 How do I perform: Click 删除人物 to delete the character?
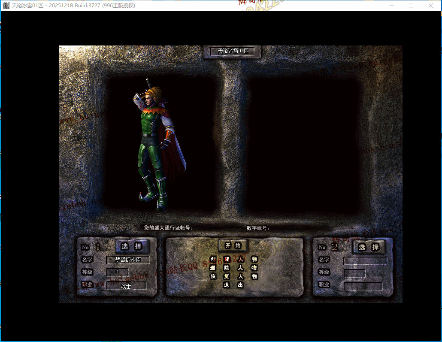[x=233, y=268]
